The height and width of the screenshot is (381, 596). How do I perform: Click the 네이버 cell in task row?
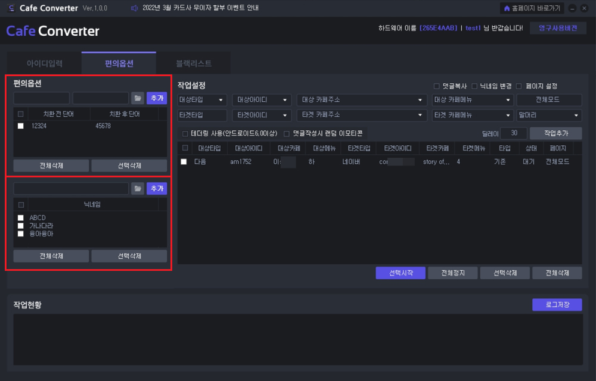[351, 162]
